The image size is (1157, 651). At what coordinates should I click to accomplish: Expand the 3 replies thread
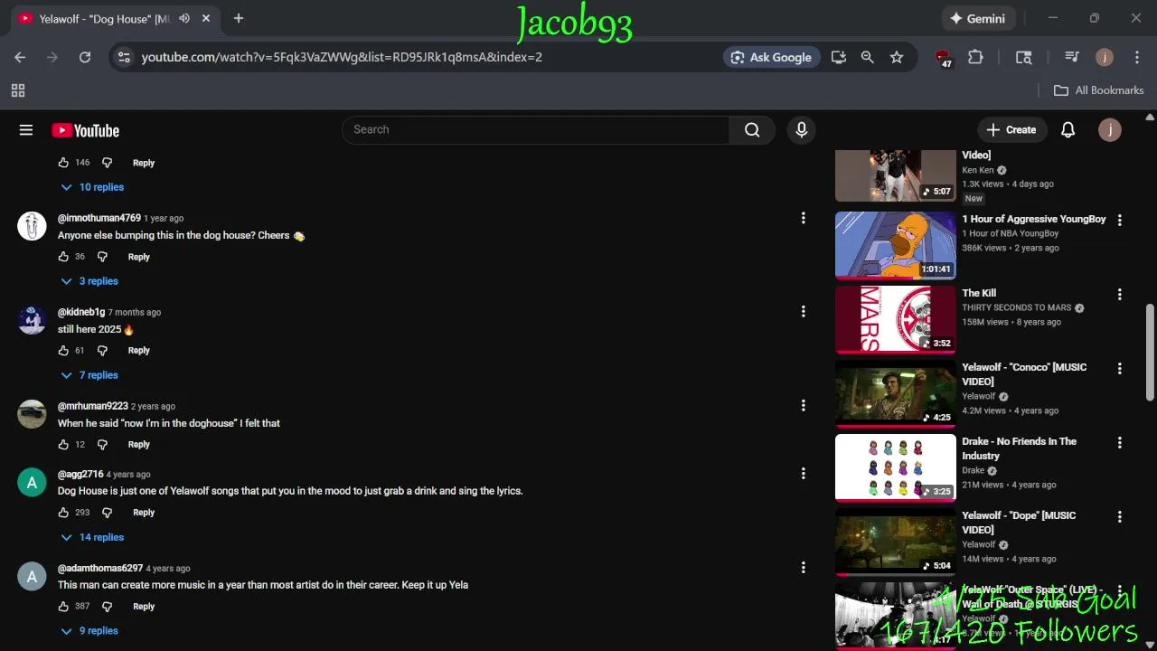89,281
